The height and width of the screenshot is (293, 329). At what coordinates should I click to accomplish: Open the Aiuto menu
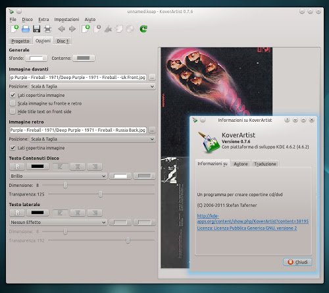90,19
